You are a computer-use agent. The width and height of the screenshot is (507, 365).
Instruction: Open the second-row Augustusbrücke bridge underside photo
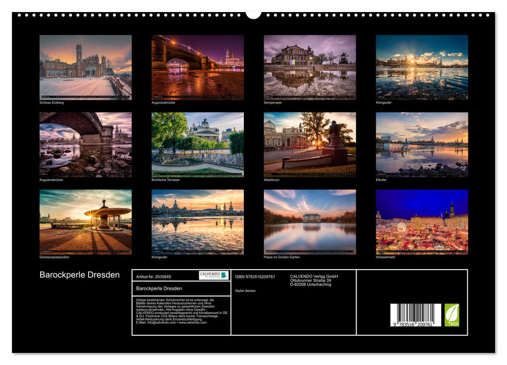[x=85, y=143]
